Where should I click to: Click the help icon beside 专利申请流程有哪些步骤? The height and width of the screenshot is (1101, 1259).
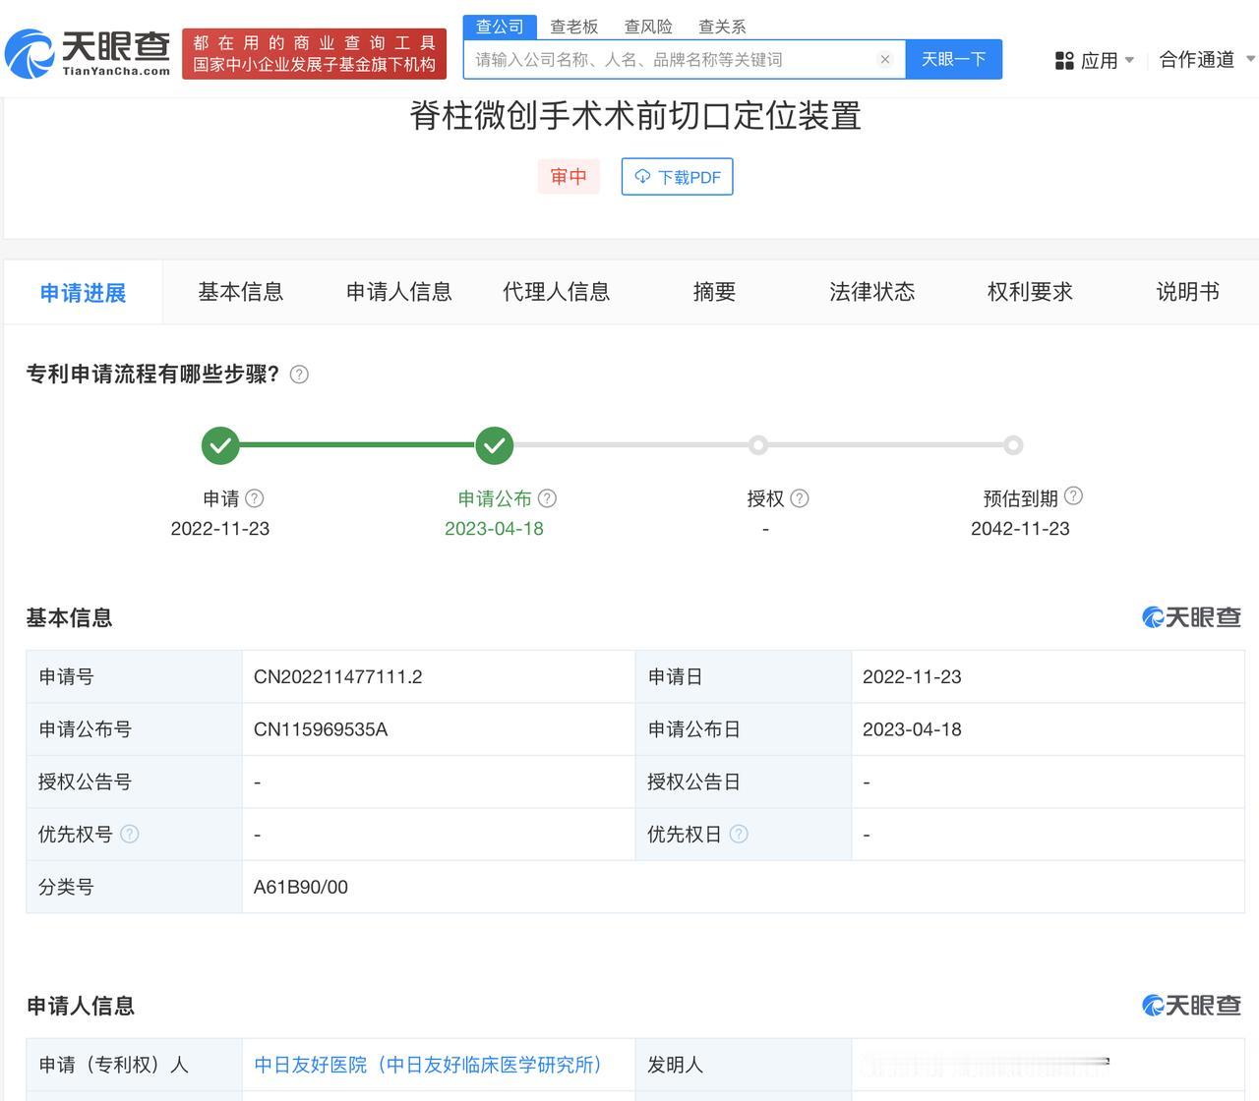[x=299, y=375]
